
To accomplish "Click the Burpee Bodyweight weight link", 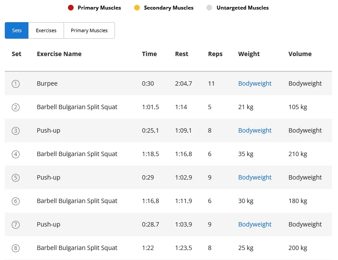I will [255, 83].
